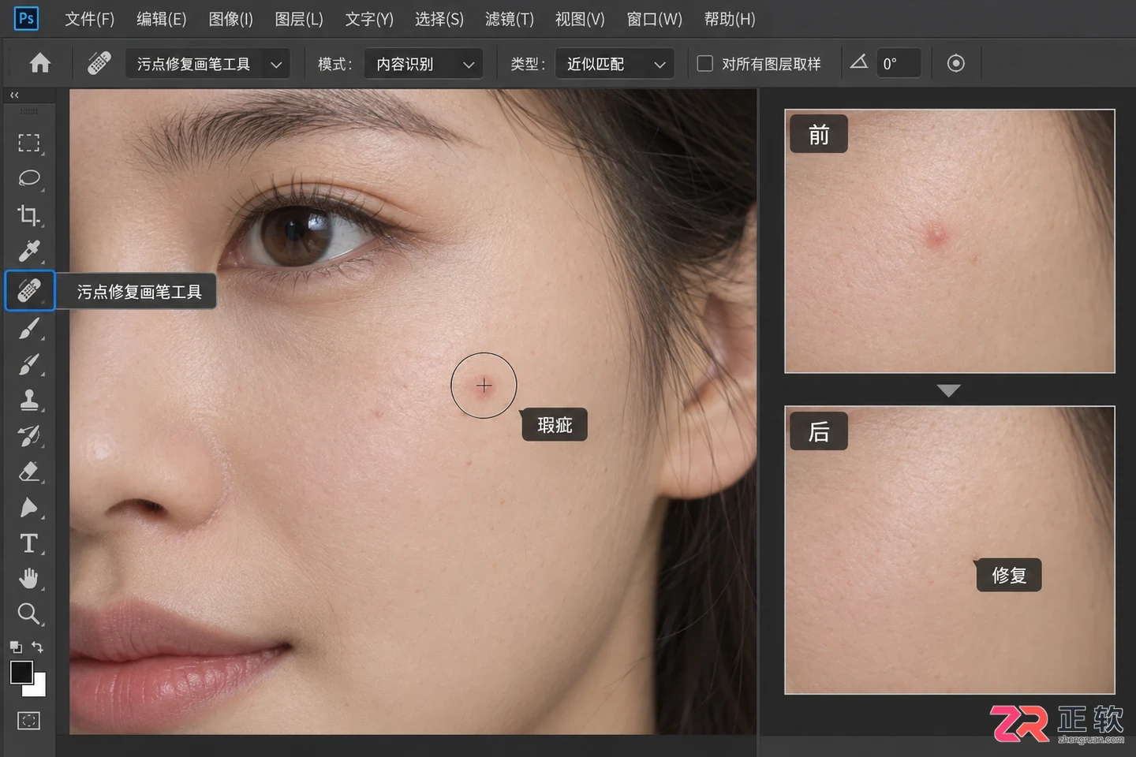
Task: Expand the 模式 内容识别 dropdown
Action: pyautogui.click(x=424, y=64)
